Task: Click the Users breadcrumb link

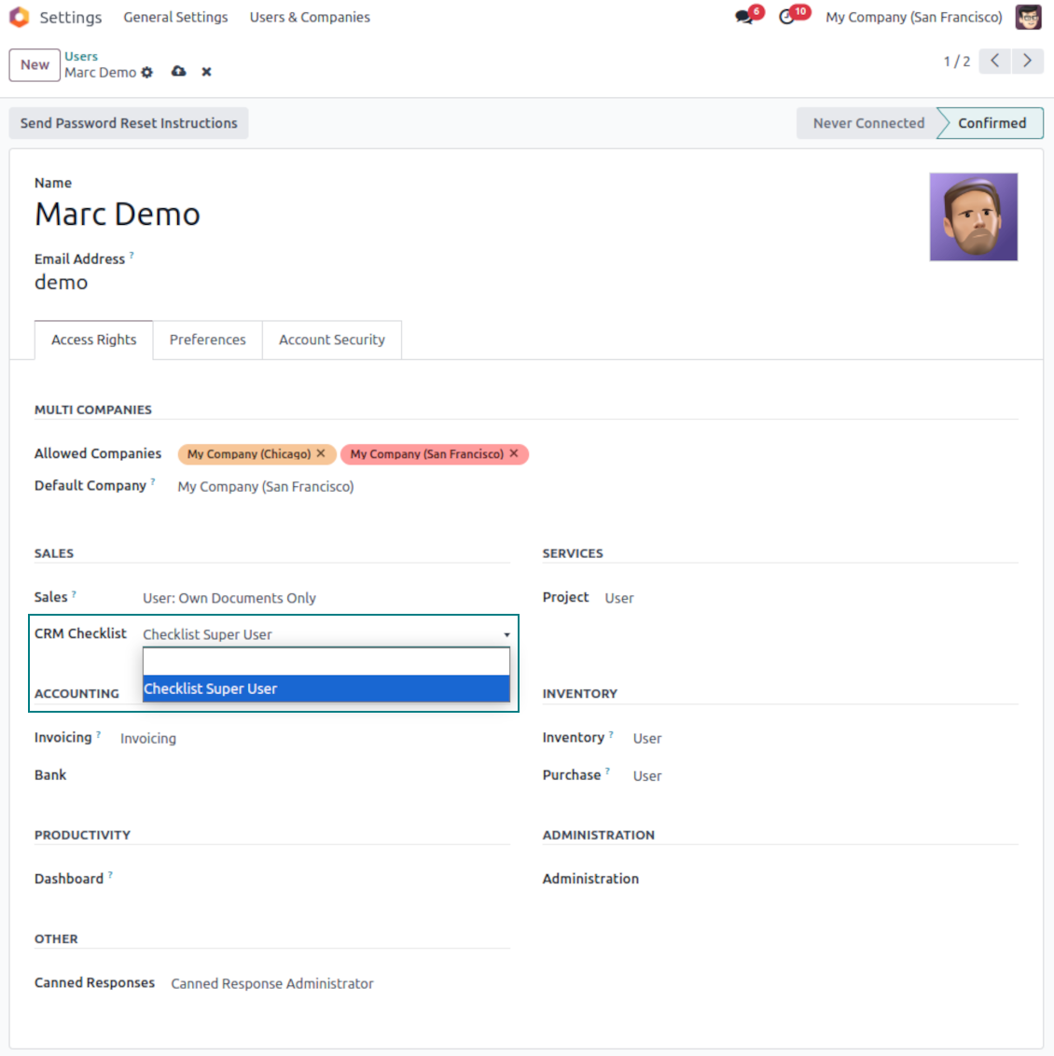Action: pyautogui.click(x=81, y=56)
